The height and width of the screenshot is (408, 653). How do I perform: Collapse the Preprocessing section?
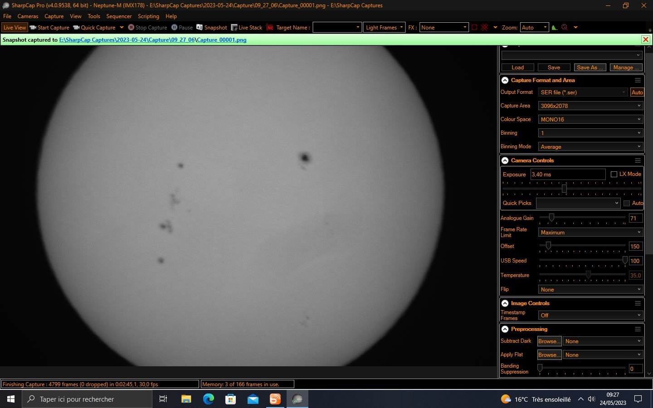tap(505, 329)
